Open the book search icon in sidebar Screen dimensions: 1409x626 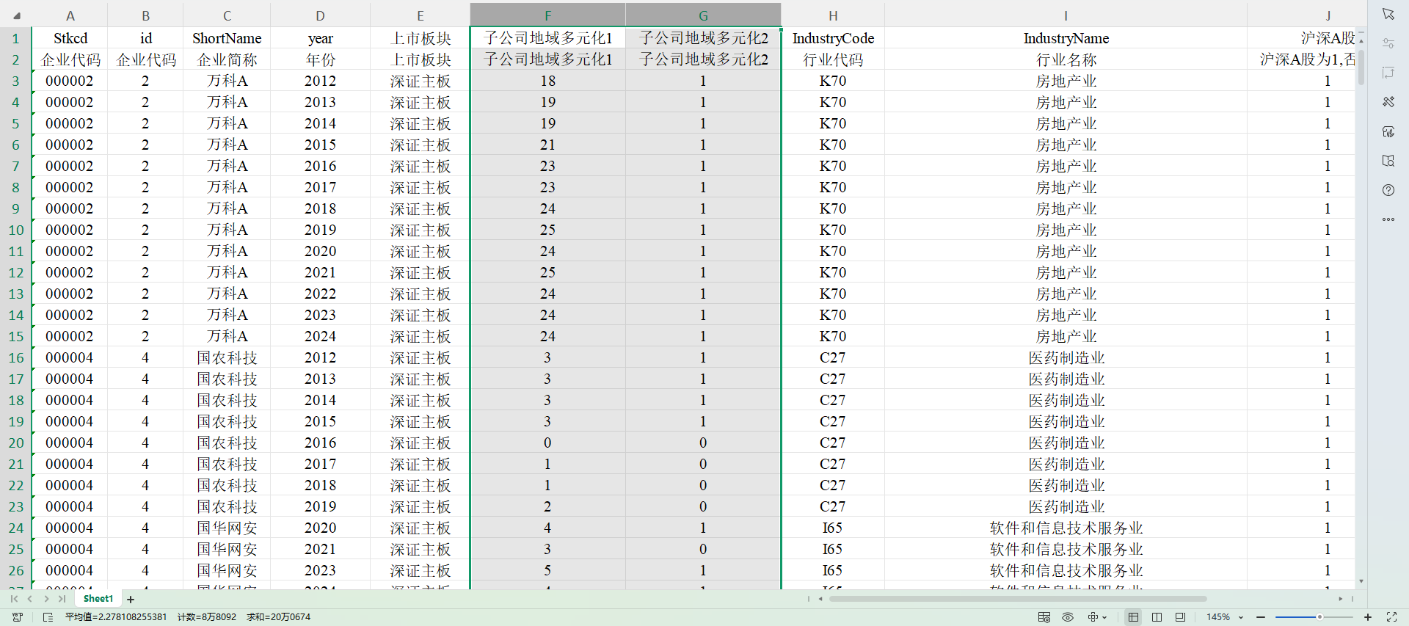1388,161
